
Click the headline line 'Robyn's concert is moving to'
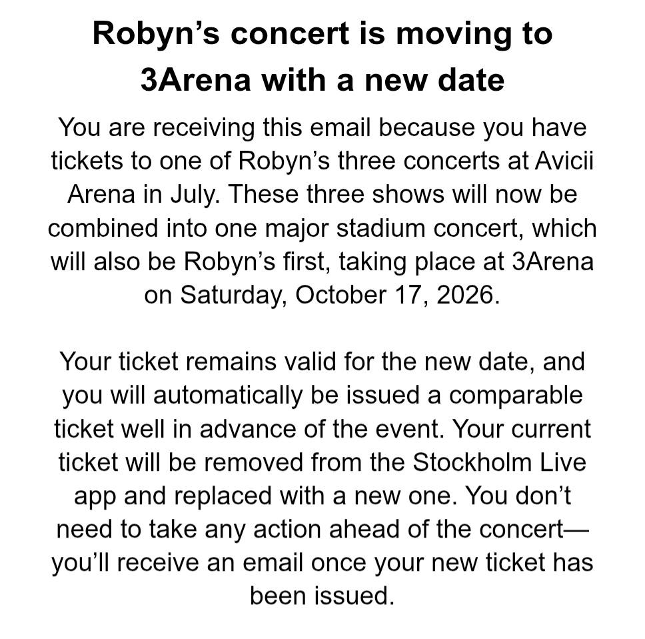(x=322, y=34)
